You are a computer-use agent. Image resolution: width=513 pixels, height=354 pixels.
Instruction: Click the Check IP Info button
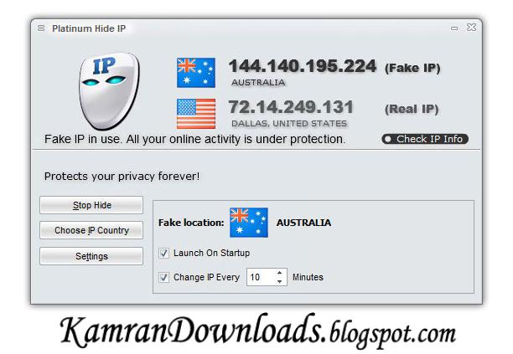425,139
